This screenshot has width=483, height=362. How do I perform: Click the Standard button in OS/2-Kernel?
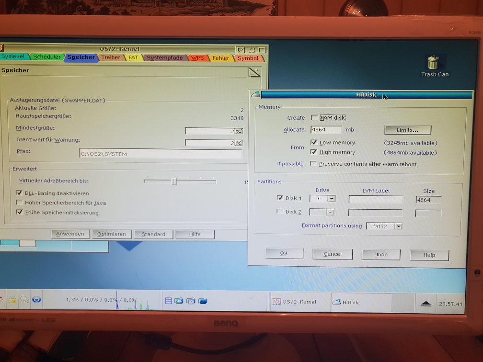pyautogui.click(x=153, y=234)
